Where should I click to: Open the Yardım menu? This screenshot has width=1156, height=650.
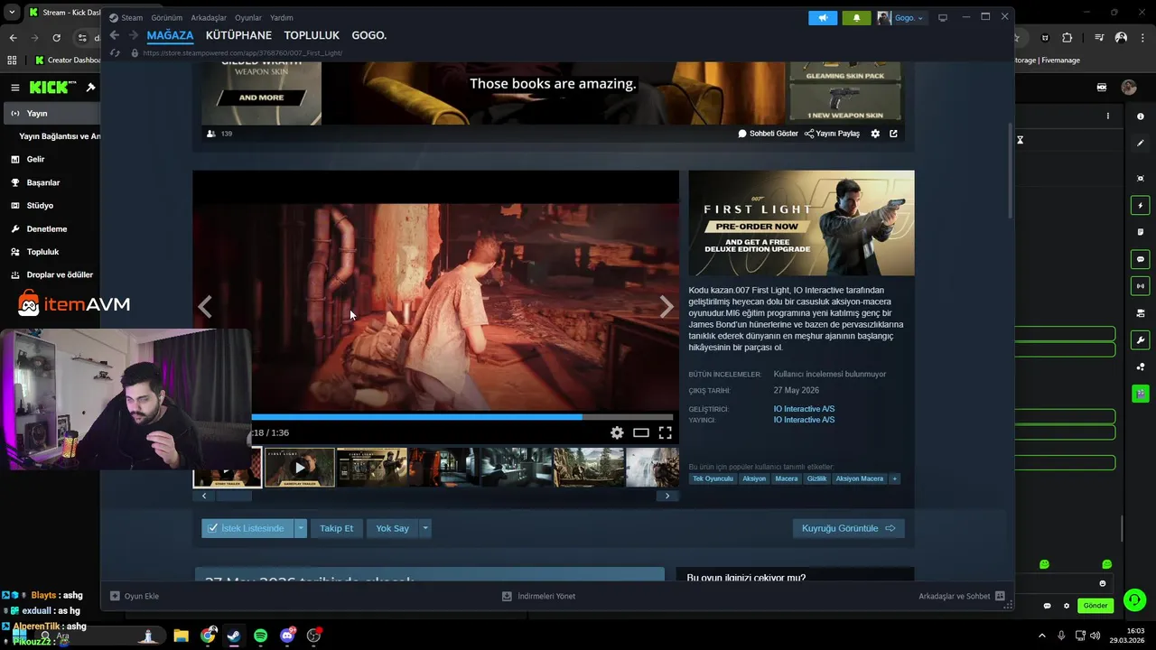(x=282, y=17)
